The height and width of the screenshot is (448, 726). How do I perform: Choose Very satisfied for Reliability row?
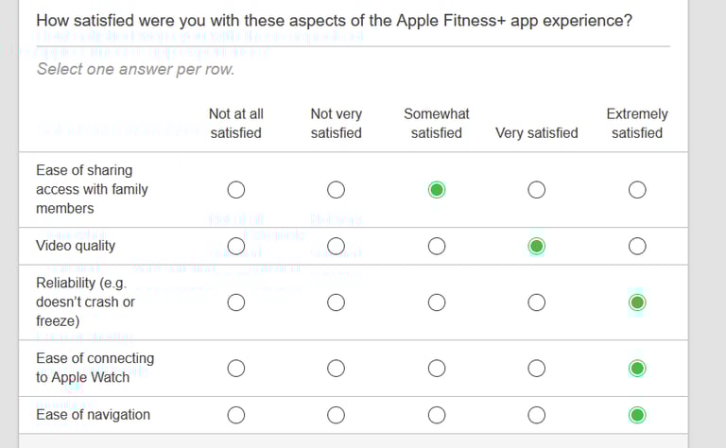pyautogui.click(x=537, y=302)
